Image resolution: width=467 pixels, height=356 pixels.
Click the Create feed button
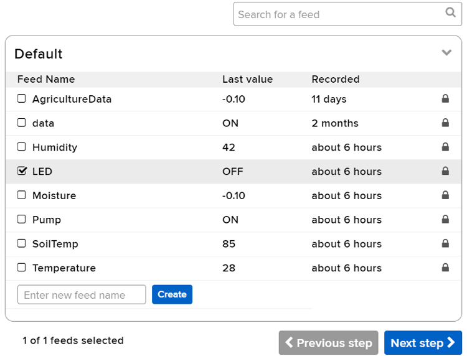172,294
